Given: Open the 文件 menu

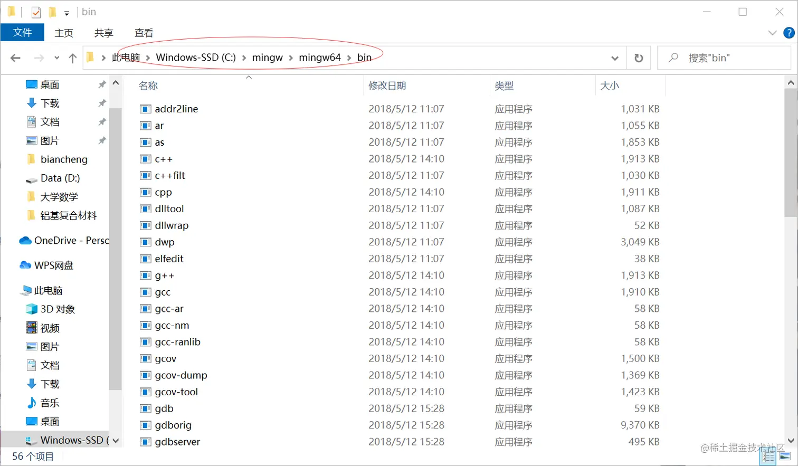Looking at the screenshot, I should (x=22, y=32).
